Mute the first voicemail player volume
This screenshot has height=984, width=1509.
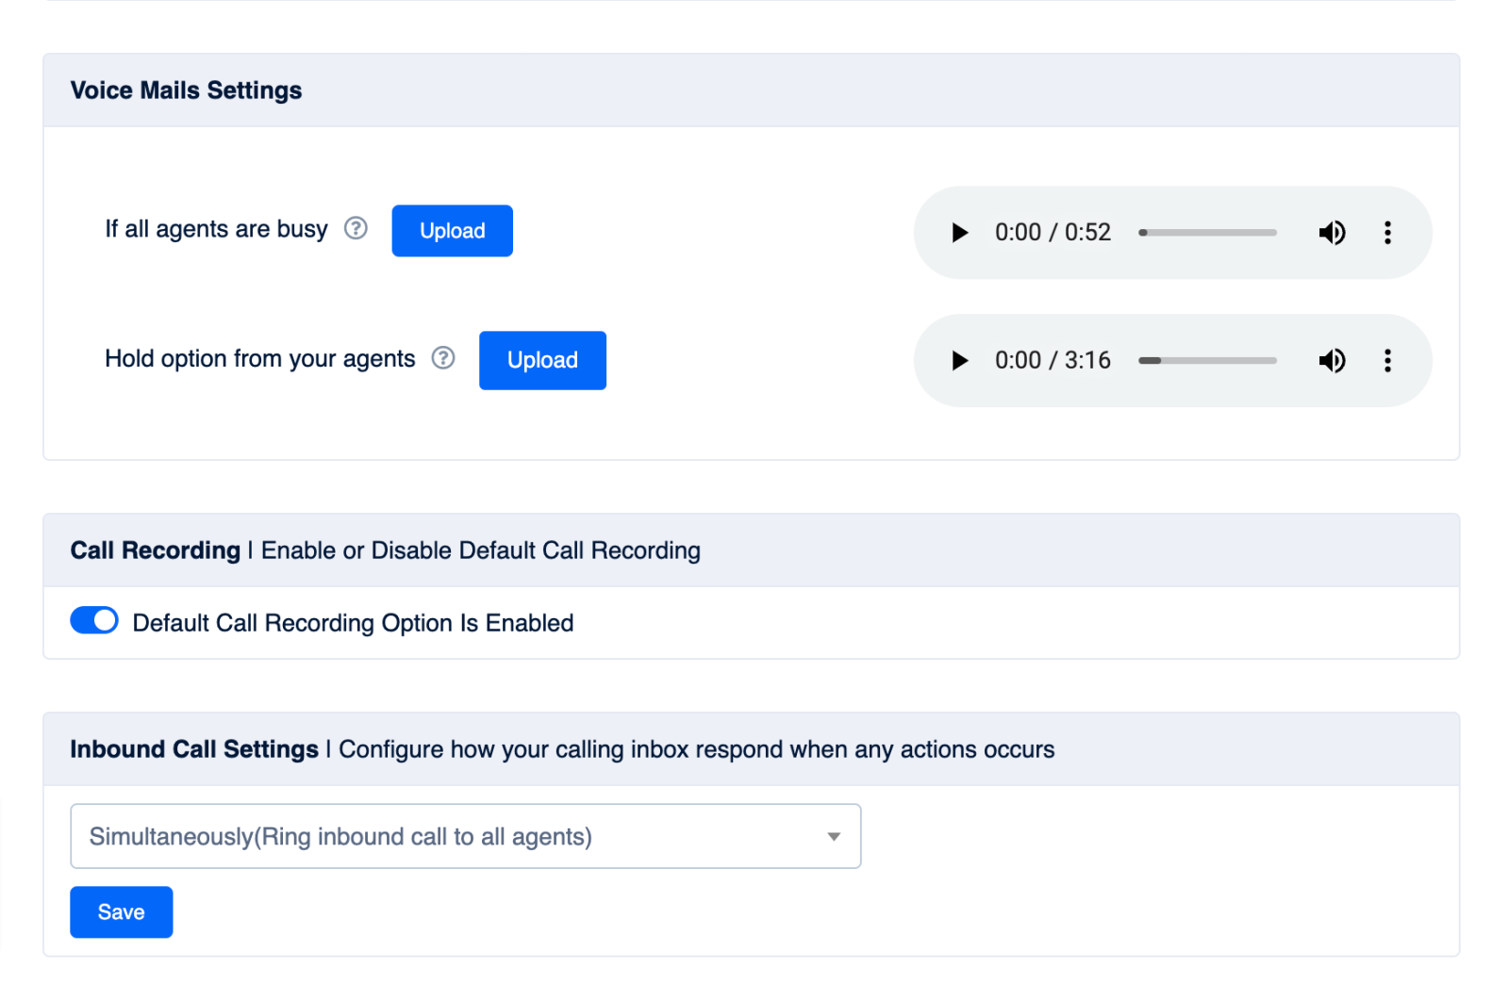pos(1333,232)
